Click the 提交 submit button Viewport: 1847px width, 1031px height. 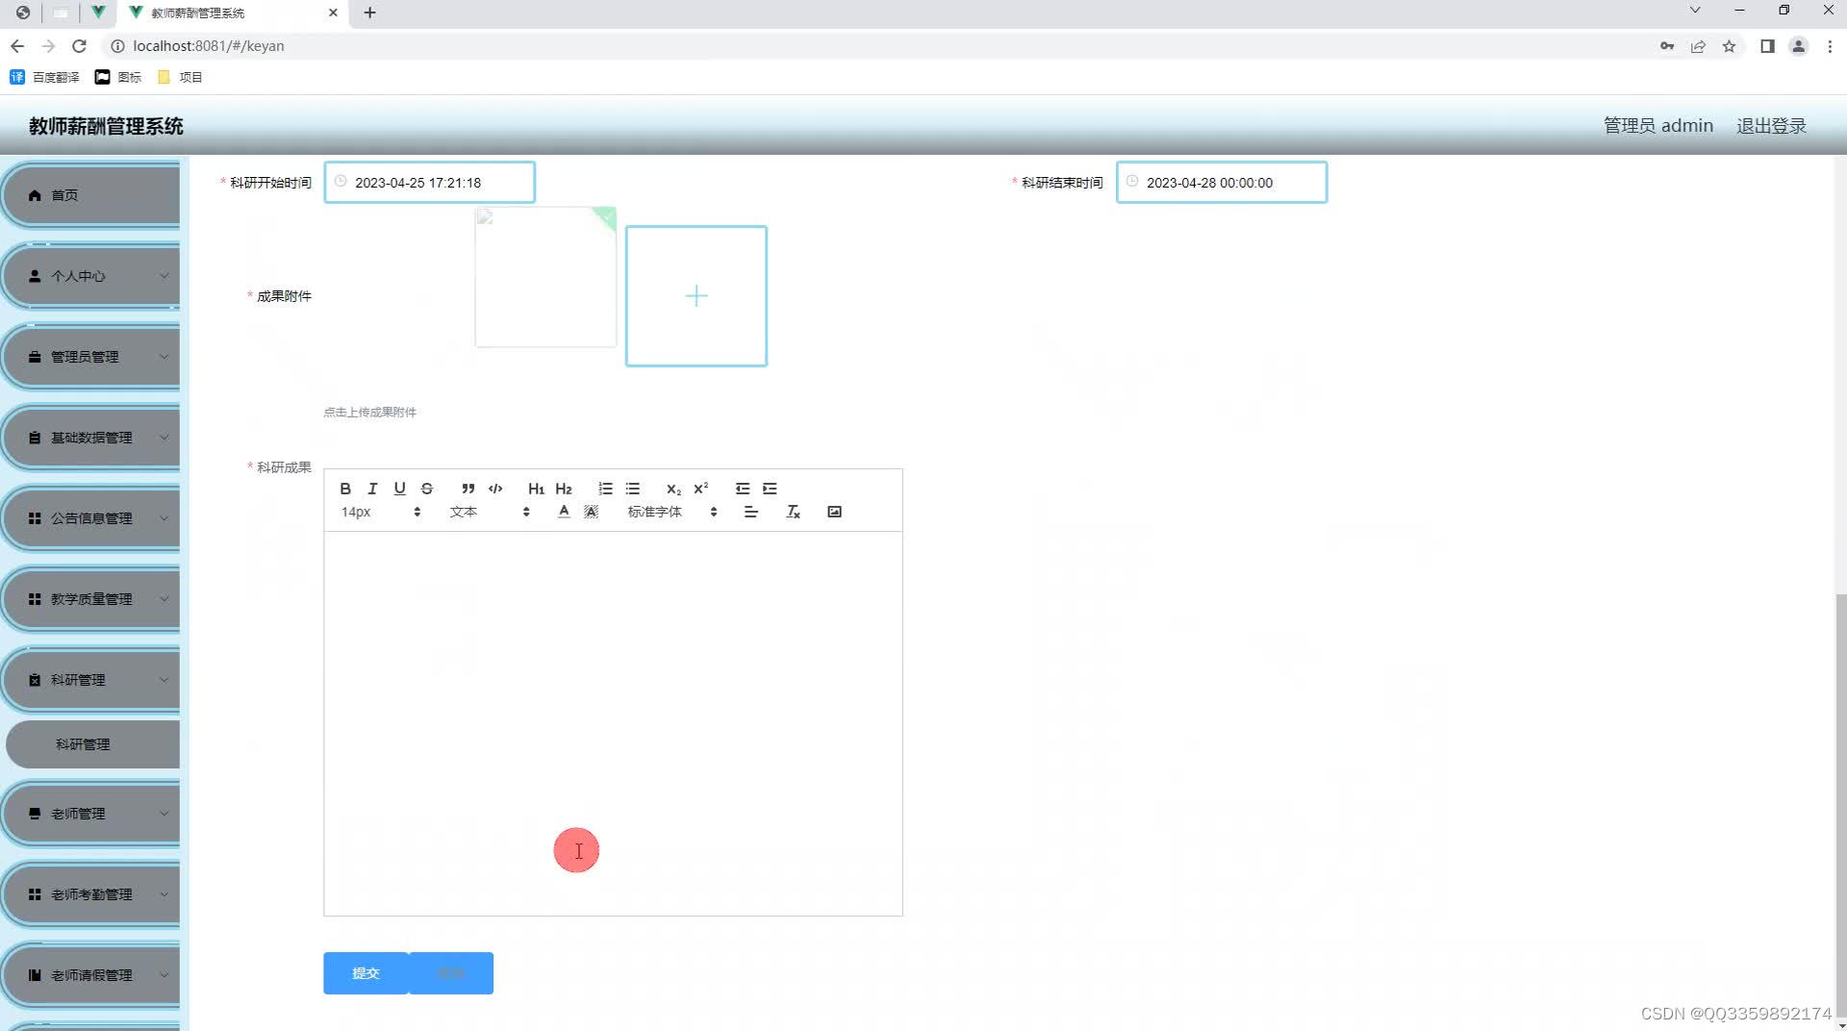click(366, 973)
